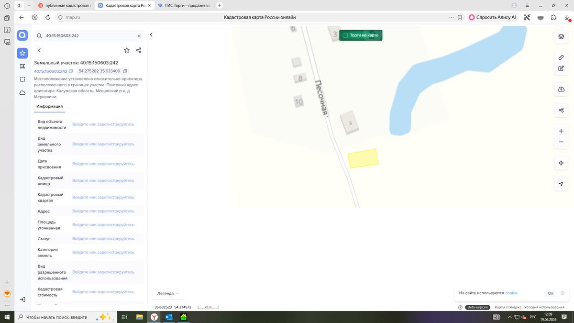Select the dashed-rectangle selection tool
Image resolution: width=574 pixels, height=323 pixels.
22,79
